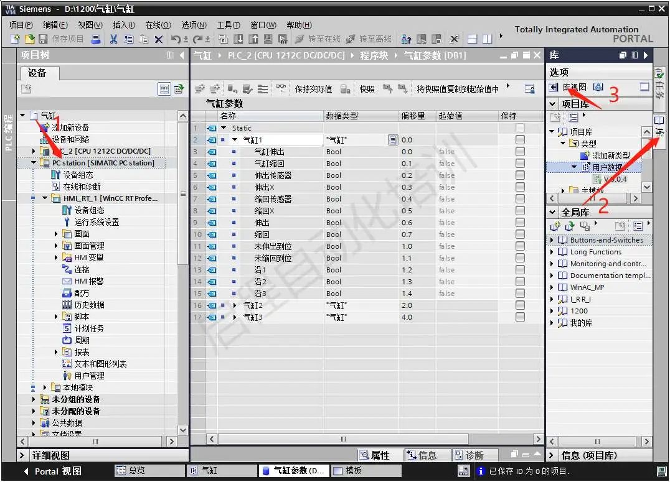Collapse the PC station tree node
This screenshot has width=670, height=482.
(x=34, y=163)
